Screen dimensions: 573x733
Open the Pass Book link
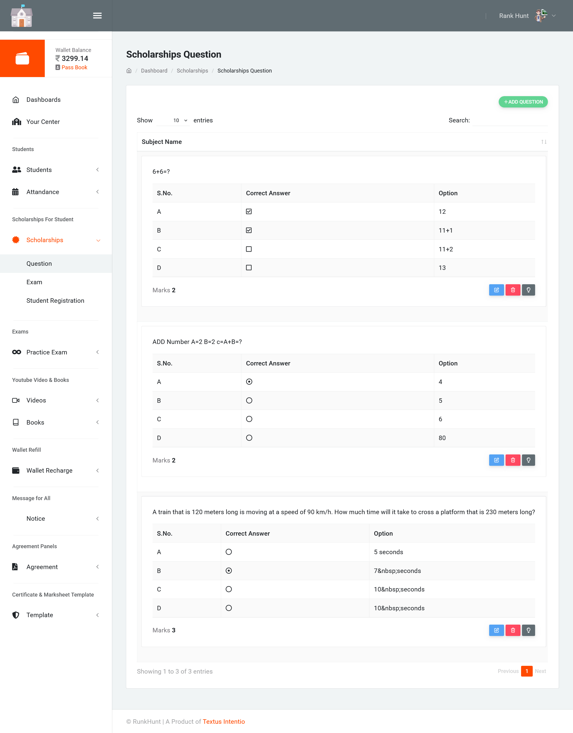click(74, 67)
